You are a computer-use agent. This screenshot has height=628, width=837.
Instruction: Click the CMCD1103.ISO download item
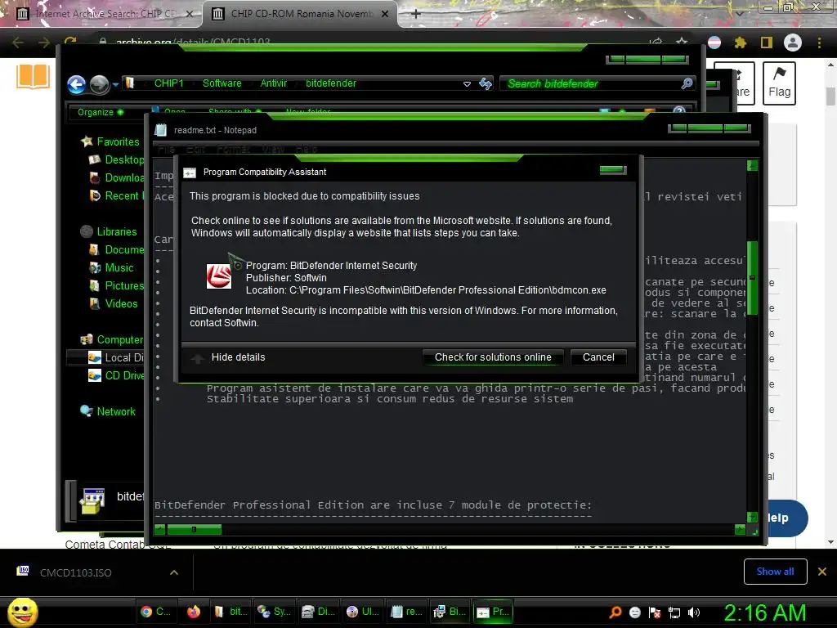pyautogui.click(x=76, y=572)
